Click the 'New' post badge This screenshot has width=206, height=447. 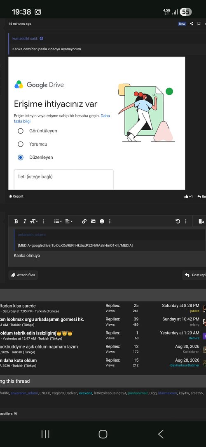coord(182,24)
